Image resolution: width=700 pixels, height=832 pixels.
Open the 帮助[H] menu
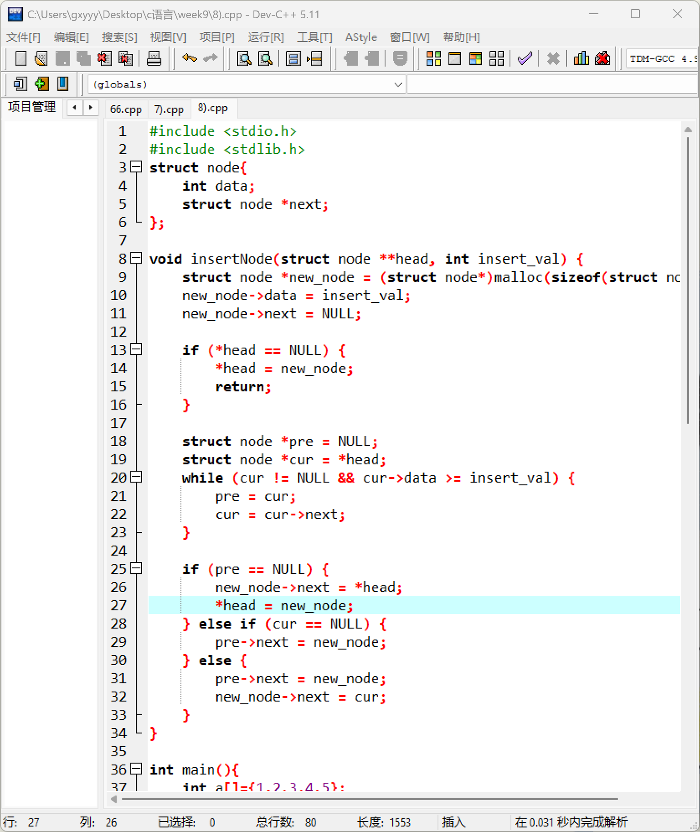click(x=461, y=37)
